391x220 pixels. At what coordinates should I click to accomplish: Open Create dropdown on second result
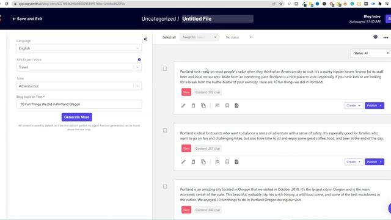pos(353,161)
